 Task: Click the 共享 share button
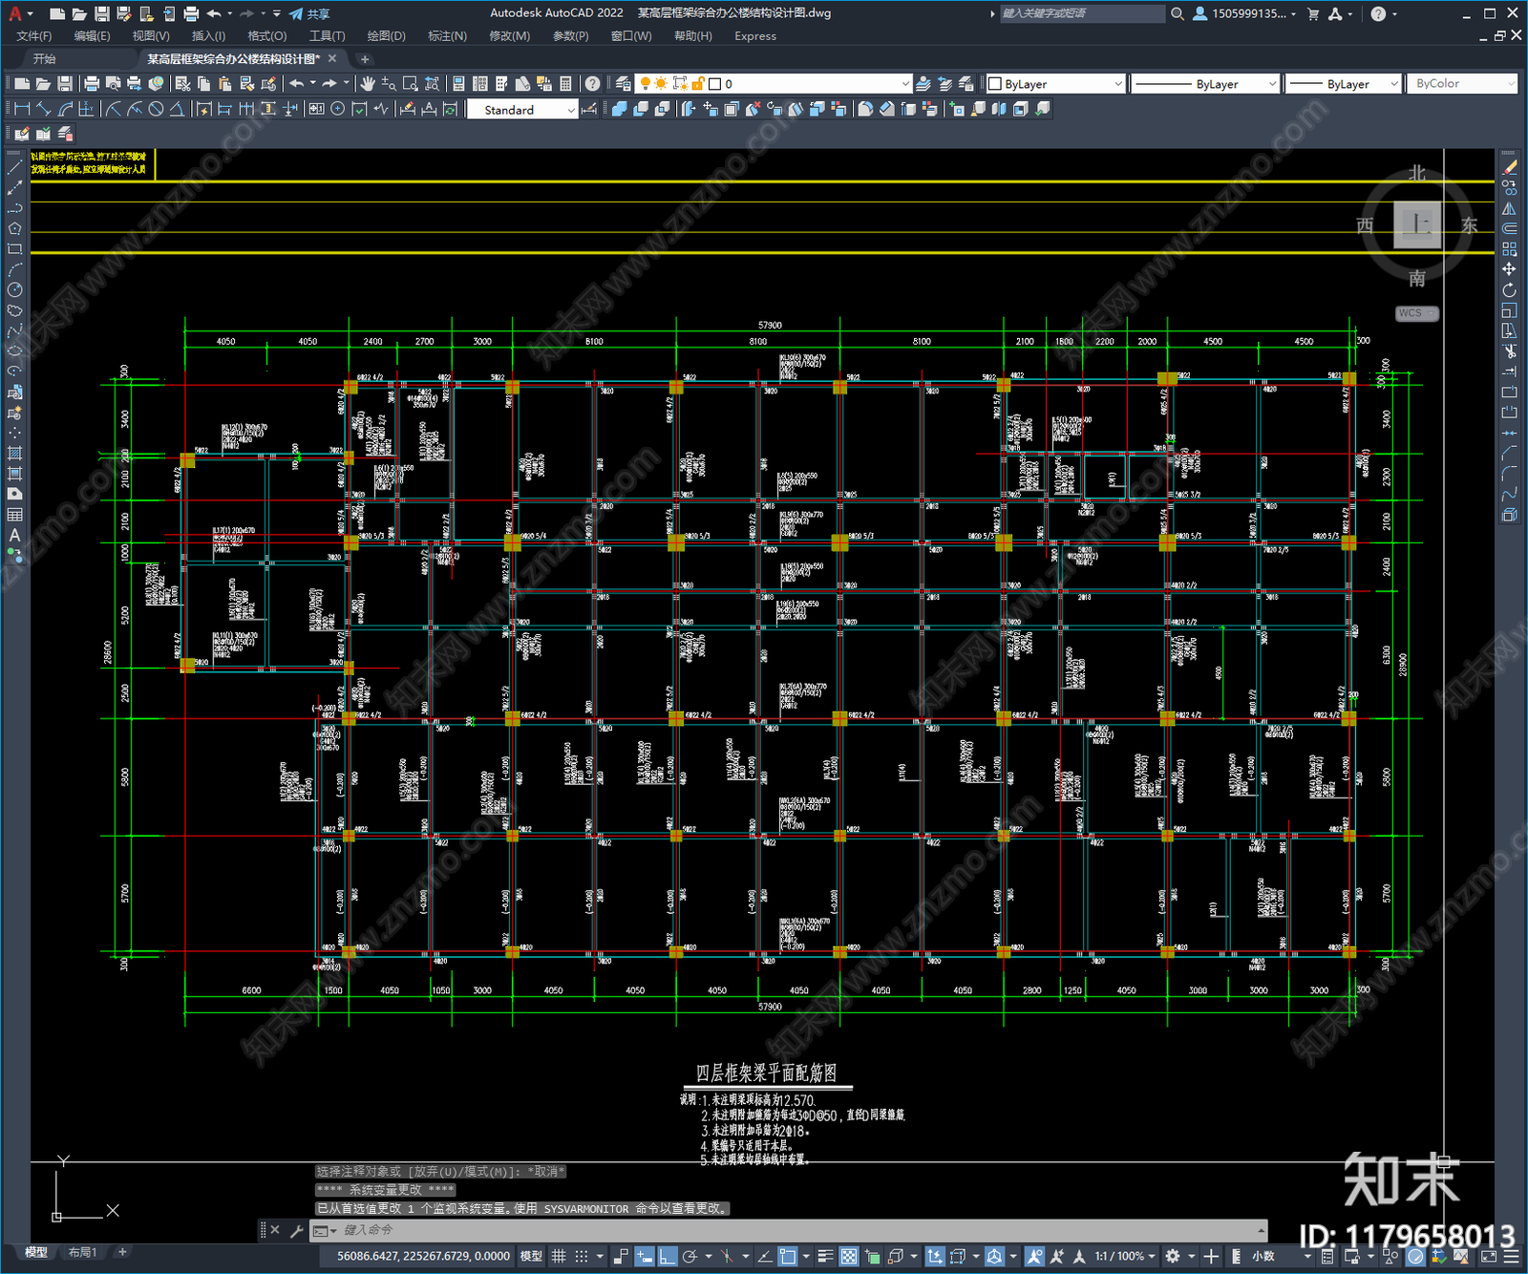click(x=309, y=13)
